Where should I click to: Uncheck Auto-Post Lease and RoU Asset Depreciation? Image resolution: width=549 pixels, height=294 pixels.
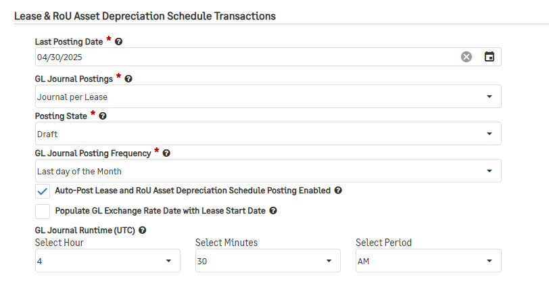(x=43, y=191)
